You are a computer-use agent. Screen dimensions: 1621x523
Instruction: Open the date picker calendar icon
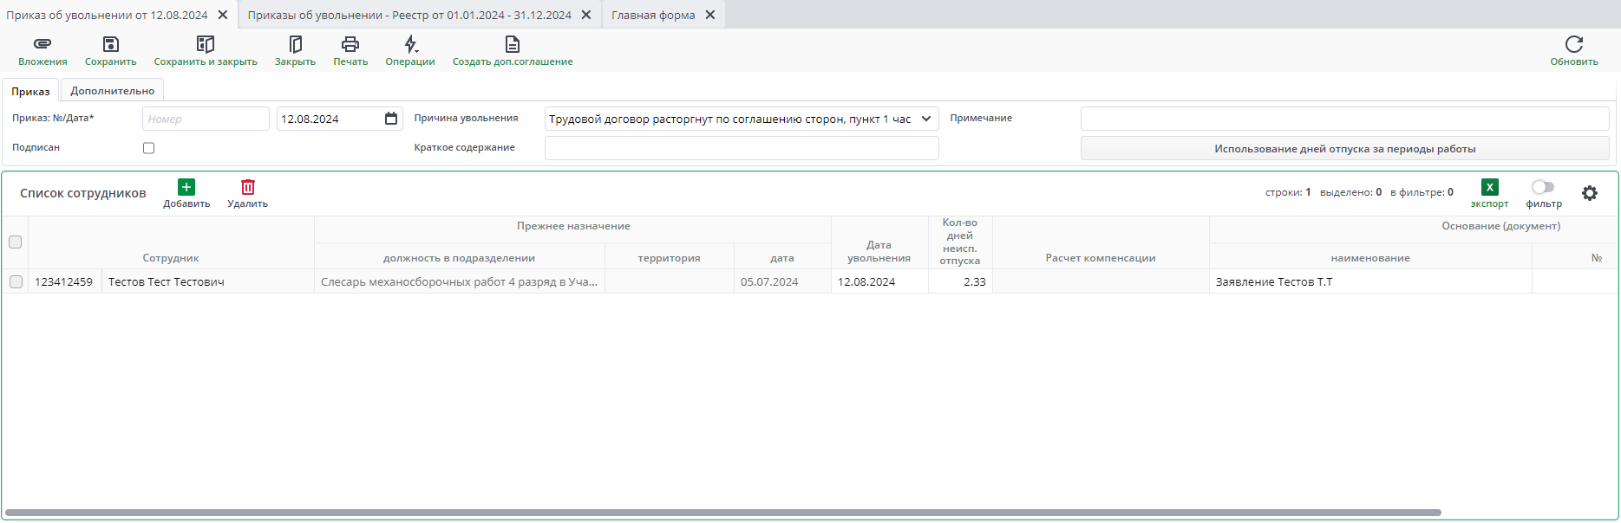(391, 119)
